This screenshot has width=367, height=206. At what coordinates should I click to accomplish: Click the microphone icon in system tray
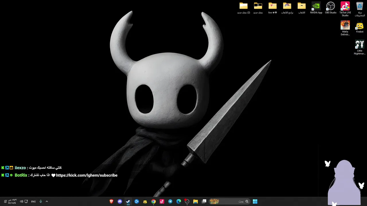point(41,201)
